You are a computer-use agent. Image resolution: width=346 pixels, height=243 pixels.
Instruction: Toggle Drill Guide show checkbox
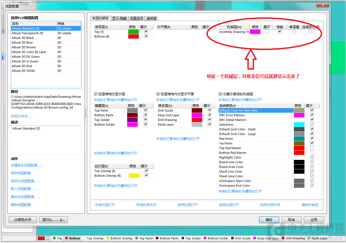click(x=210, y=110)
